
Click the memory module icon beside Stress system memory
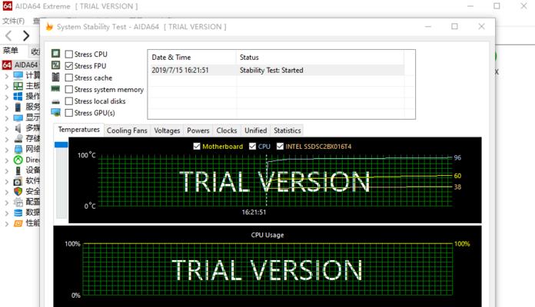55,89
